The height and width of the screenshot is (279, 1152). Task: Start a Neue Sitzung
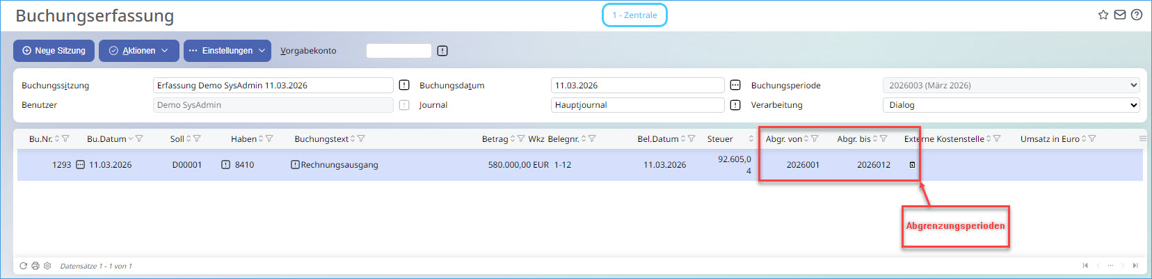click(54, 51)
